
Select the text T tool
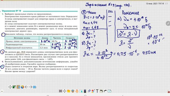pos(97,91)
